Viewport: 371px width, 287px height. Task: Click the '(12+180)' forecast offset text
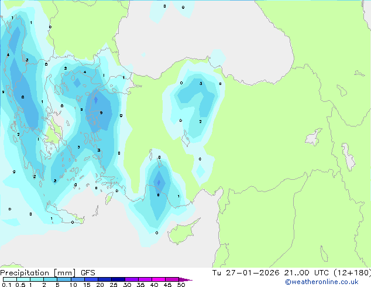[x=352, y=273]
